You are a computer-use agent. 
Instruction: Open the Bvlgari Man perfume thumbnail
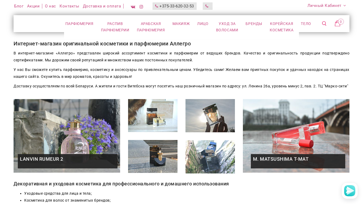(153, 156)
